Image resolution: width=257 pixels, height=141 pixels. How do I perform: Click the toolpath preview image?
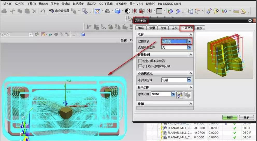coord(224,56)
